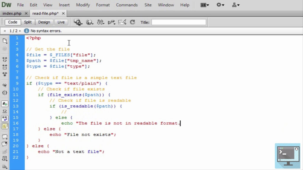The height and width of the screenshot is (170, 303).
Task: Open the Apply Comment dropdown icon
Action: pos(5,137)
